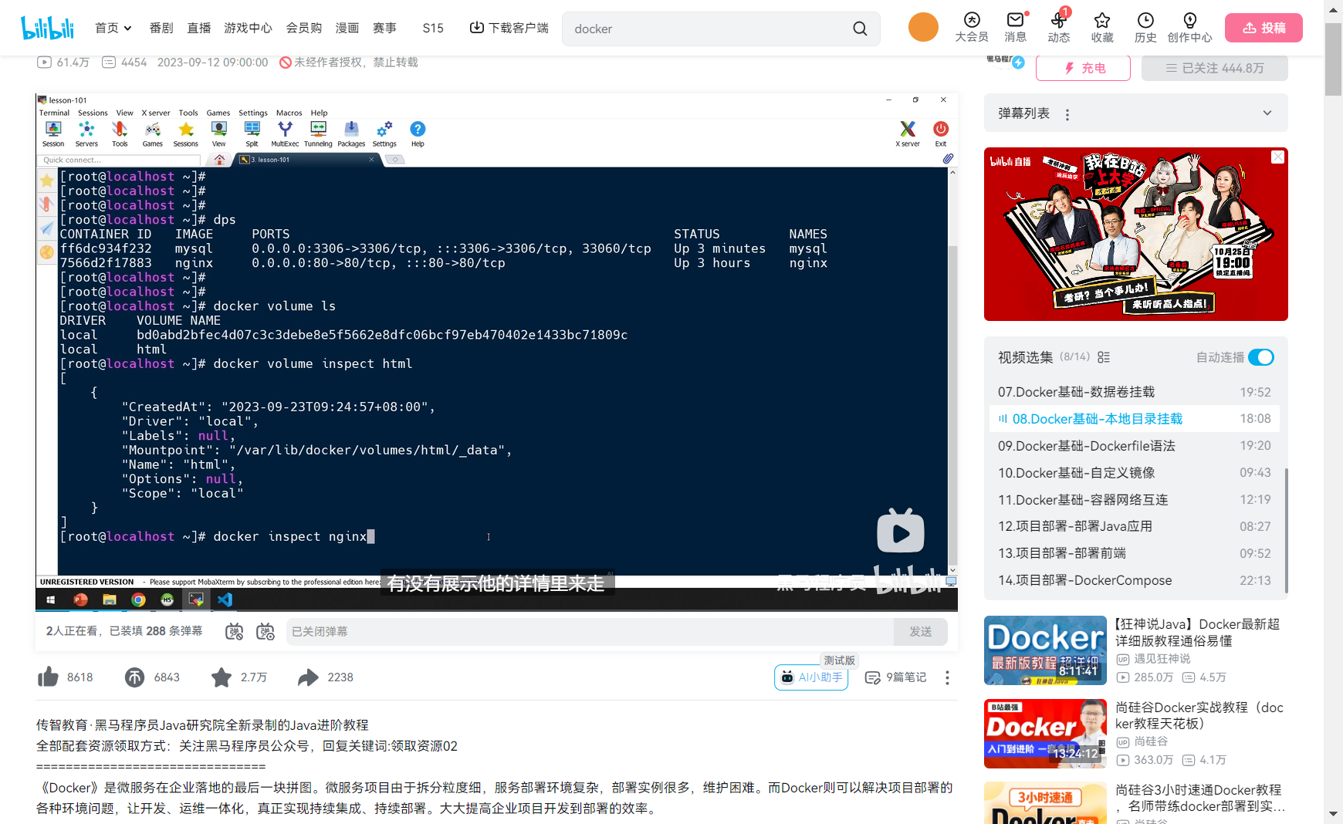The height and width of the screenshot is (824, 1343).
Task: Select the MultiExec icon in MobaXterm
Action: (x=285, y=133)
